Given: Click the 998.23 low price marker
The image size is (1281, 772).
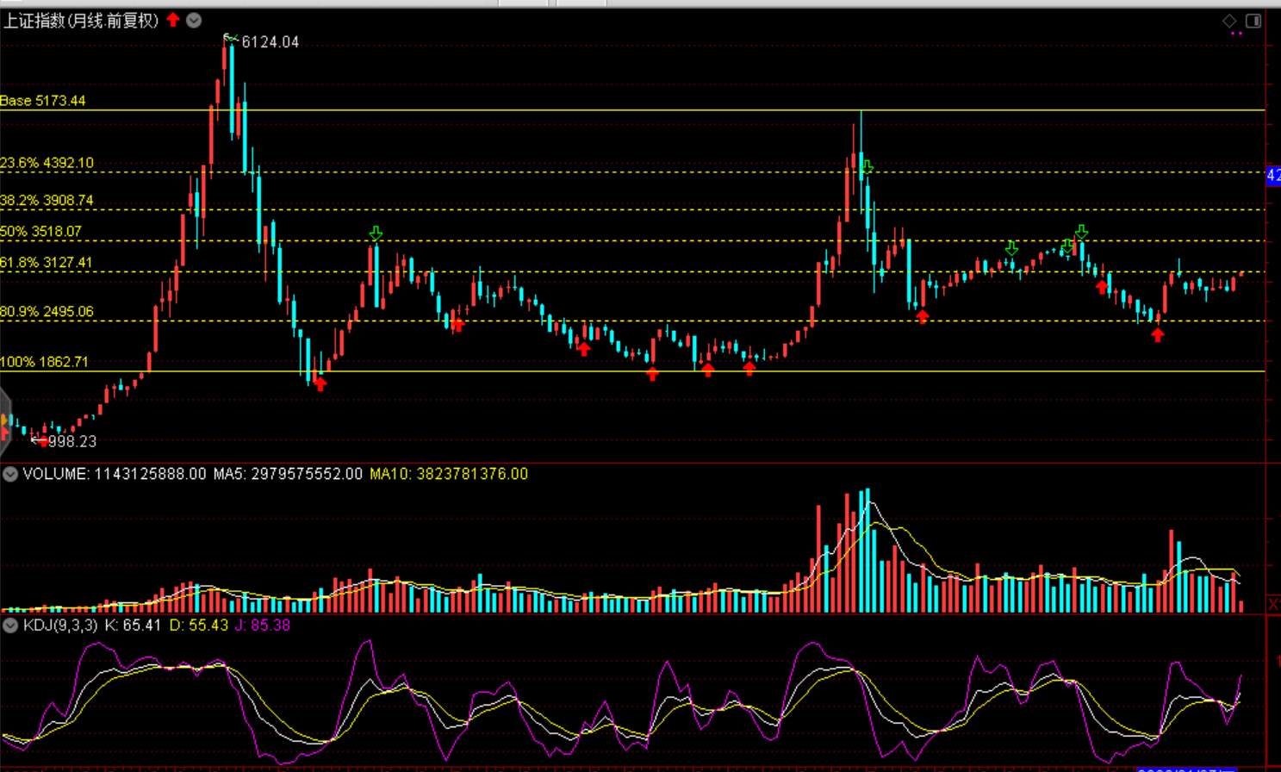Looking at the screenshot, I should tap(72, 441).
